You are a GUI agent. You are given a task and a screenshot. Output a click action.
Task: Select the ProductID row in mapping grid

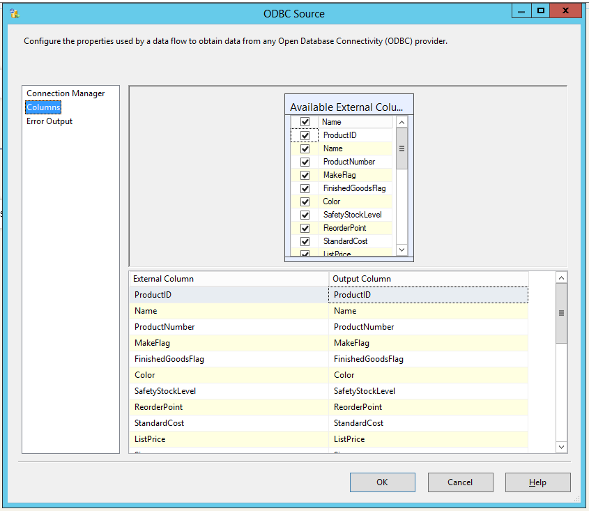coord(223,294)
